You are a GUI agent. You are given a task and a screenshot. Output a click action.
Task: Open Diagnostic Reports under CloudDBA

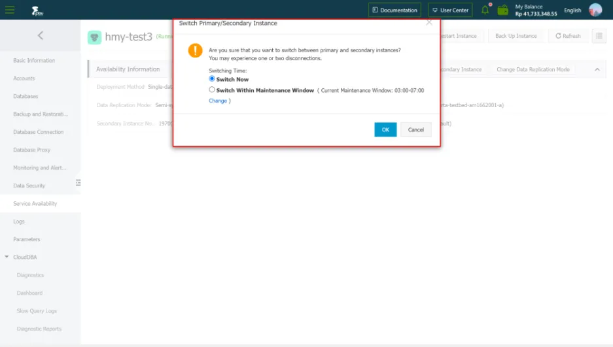point(39,329)
